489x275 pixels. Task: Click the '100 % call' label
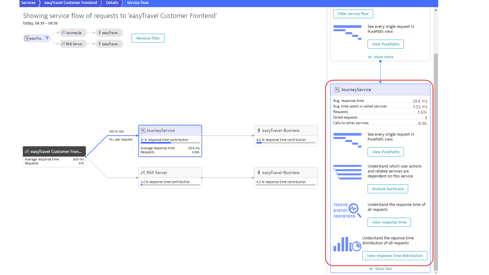[116, 132]
